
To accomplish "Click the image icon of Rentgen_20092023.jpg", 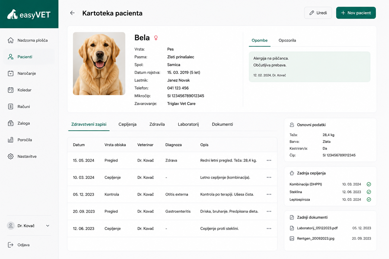I will click(292, 239).
